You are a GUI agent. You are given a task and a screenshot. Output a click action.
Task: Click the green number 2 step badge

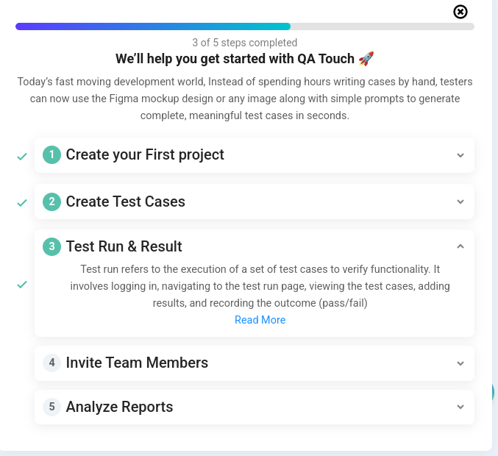51,202
